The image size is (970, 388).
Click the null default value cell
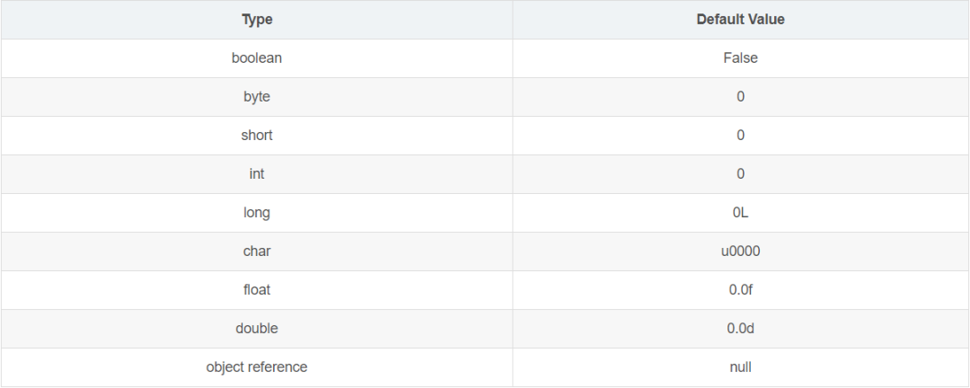[740, 367]
